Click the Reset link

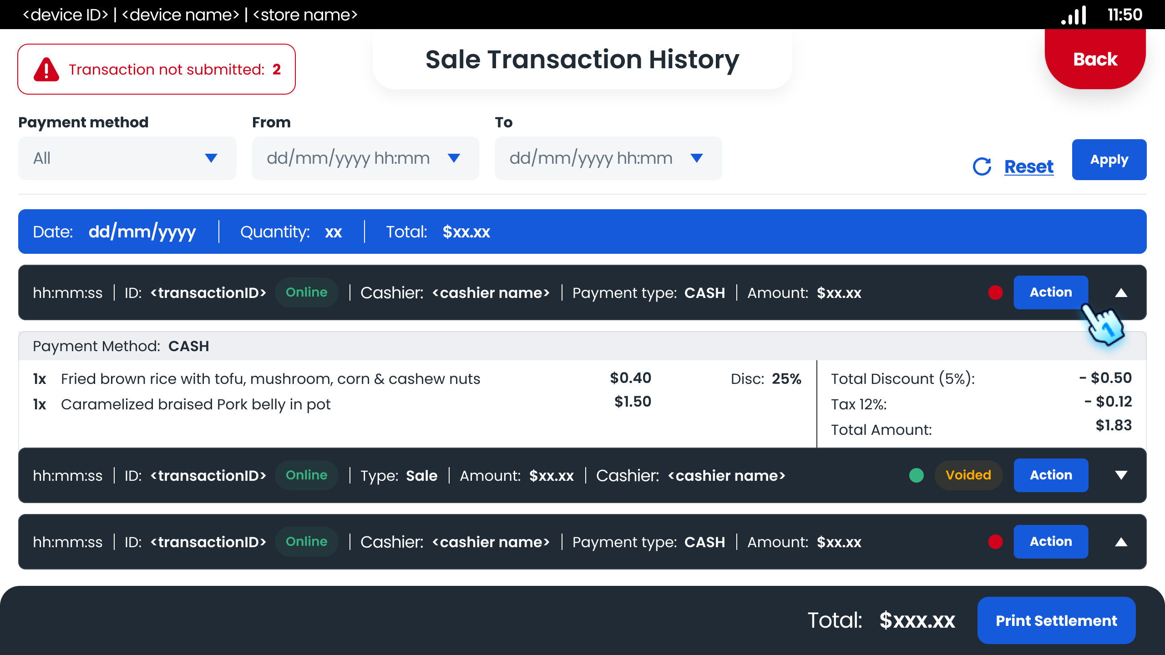[1029, 166]
